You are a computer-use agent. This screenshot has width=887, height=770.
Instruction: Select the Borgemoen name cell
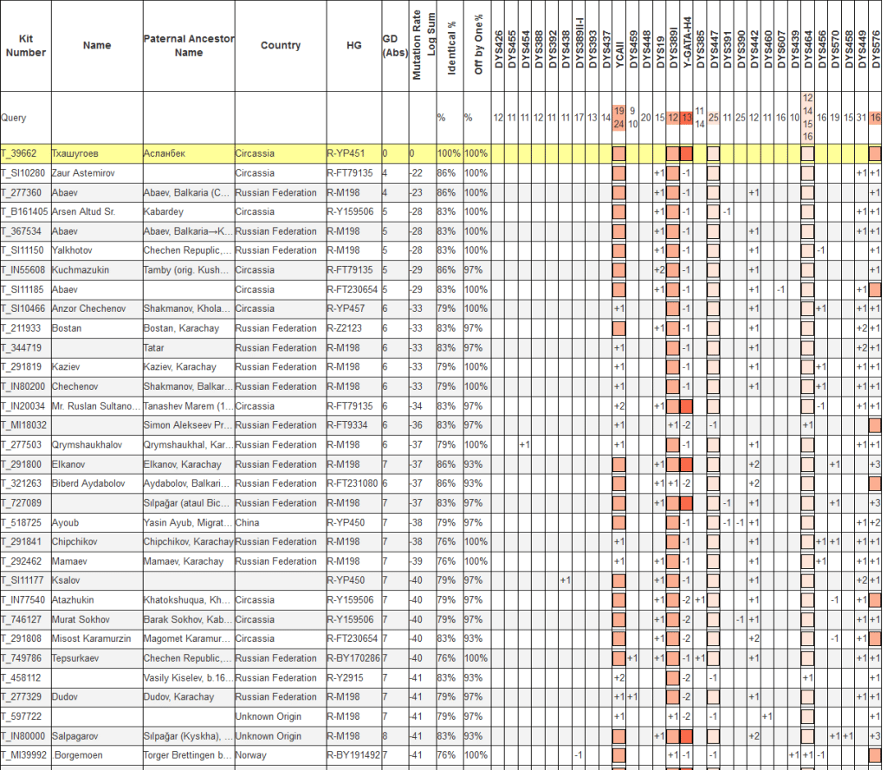coord(78,755)
